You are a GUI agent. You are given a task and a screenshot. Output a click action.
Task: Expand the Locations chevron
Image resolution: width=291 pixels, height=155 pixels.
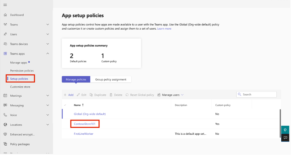click(48, 124)
